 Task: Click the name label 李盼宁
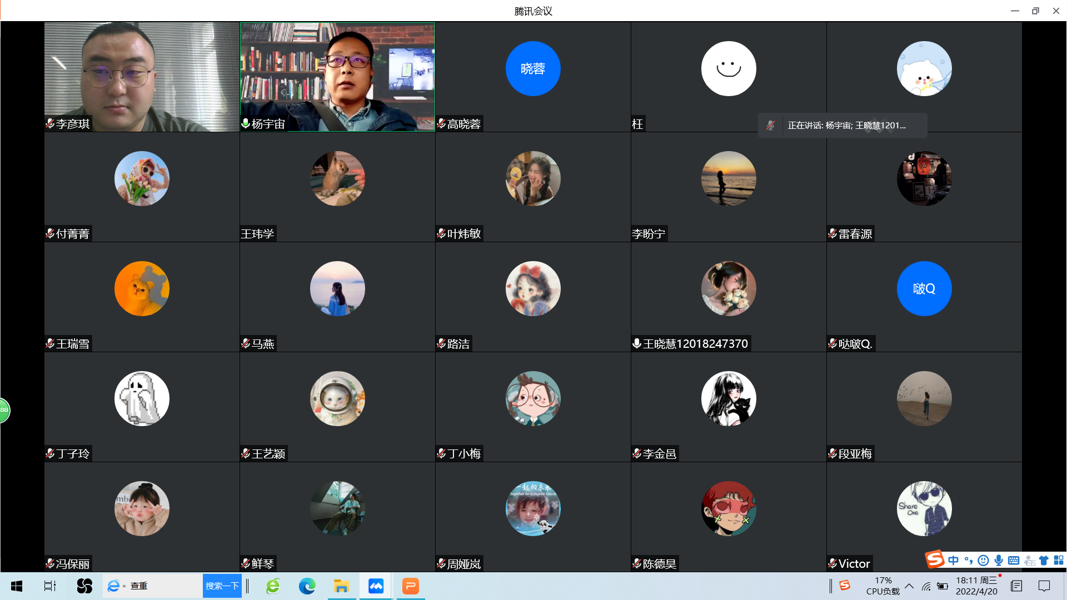click(x=649, y=234)
